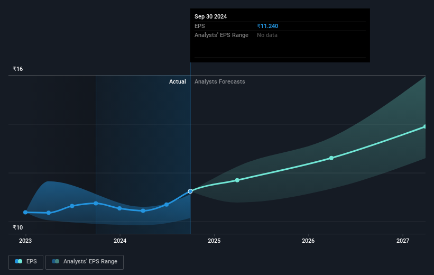
Task: Click the 'Analysts' EPS Range' tooltip row label
Action: click(221, 35)
